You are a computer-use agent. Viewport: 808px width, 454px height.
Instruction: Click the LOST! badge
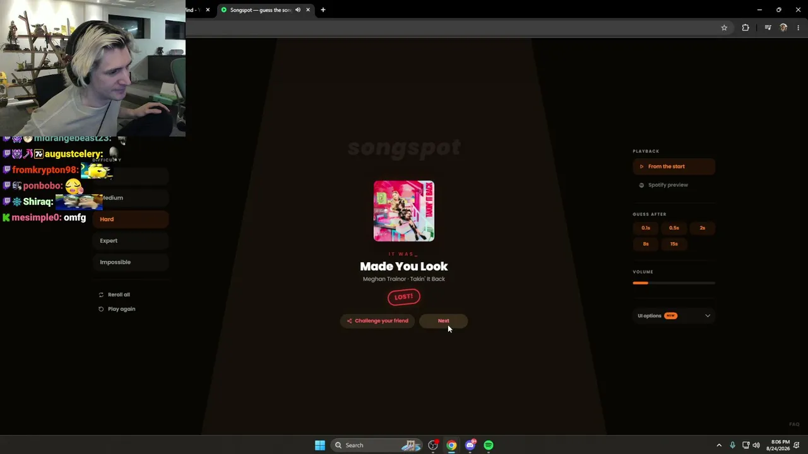coord(404,297)
